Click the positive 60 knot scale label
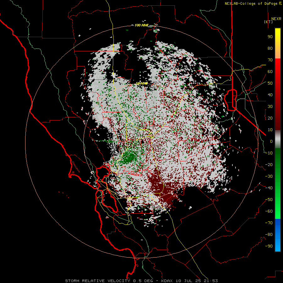This screenshot has height=283, width=283. tap(270, 72)
